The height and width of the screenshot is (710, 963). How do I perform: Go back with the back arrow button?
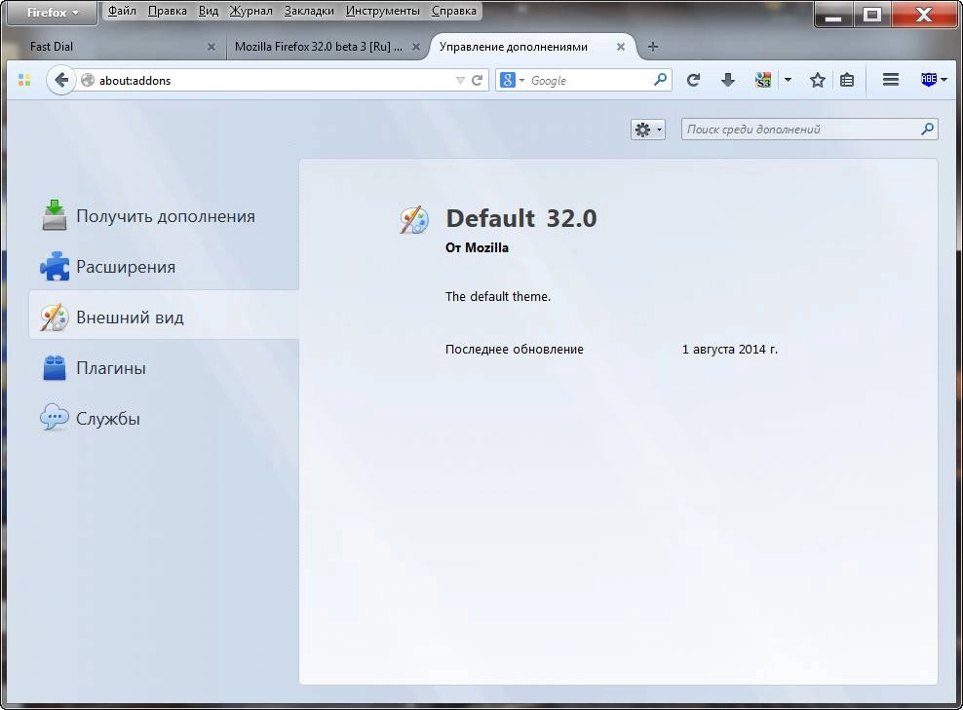tap(60, 80)
